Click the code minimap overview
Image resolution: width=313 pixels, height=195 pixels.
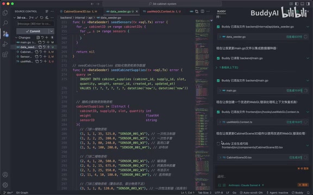pos(202,105)
